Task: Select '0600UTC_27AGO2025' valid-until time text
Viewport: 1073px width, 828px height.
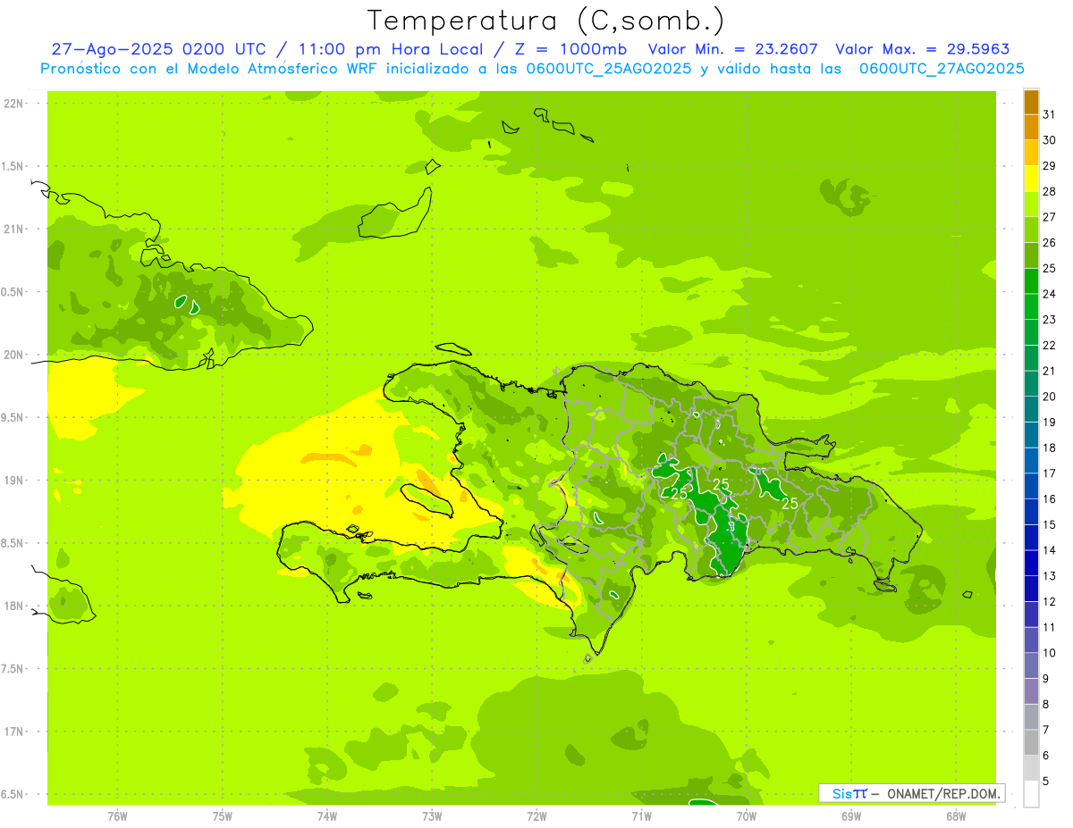Action: coord(942,69)
